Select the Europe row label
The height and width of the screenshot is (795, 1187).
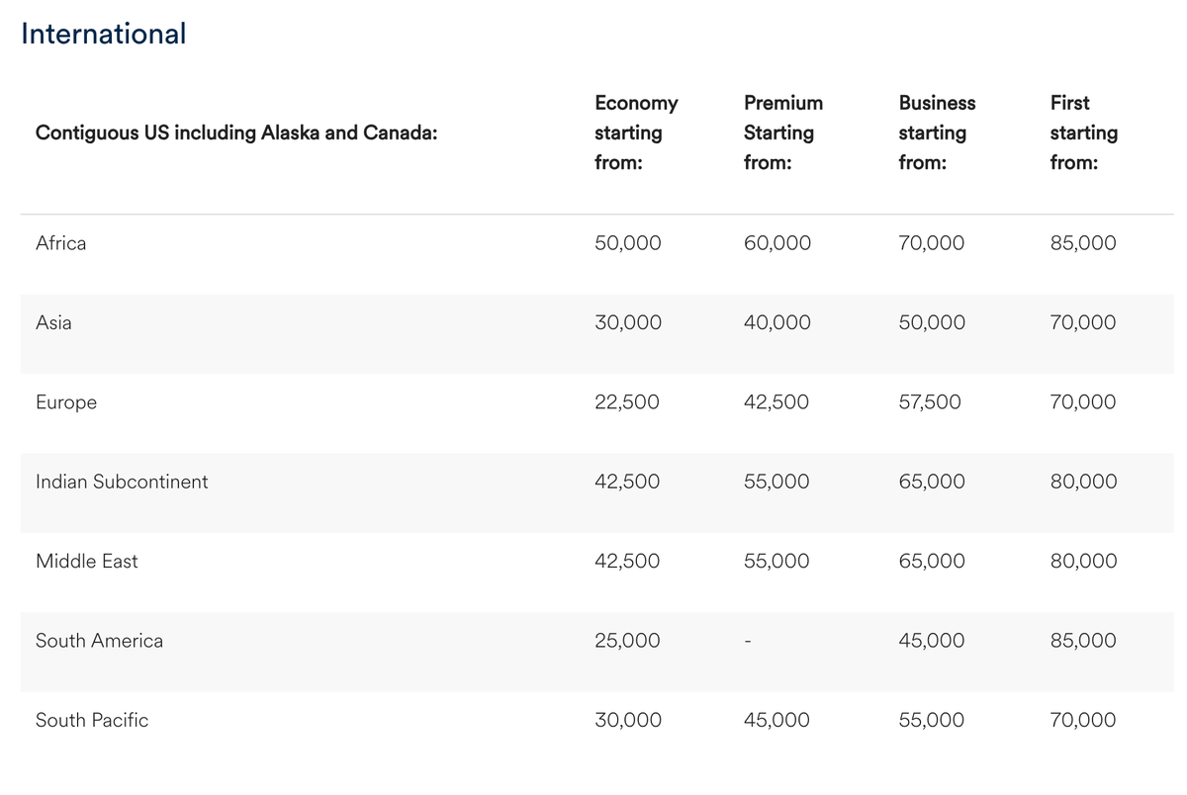[66, 402]
